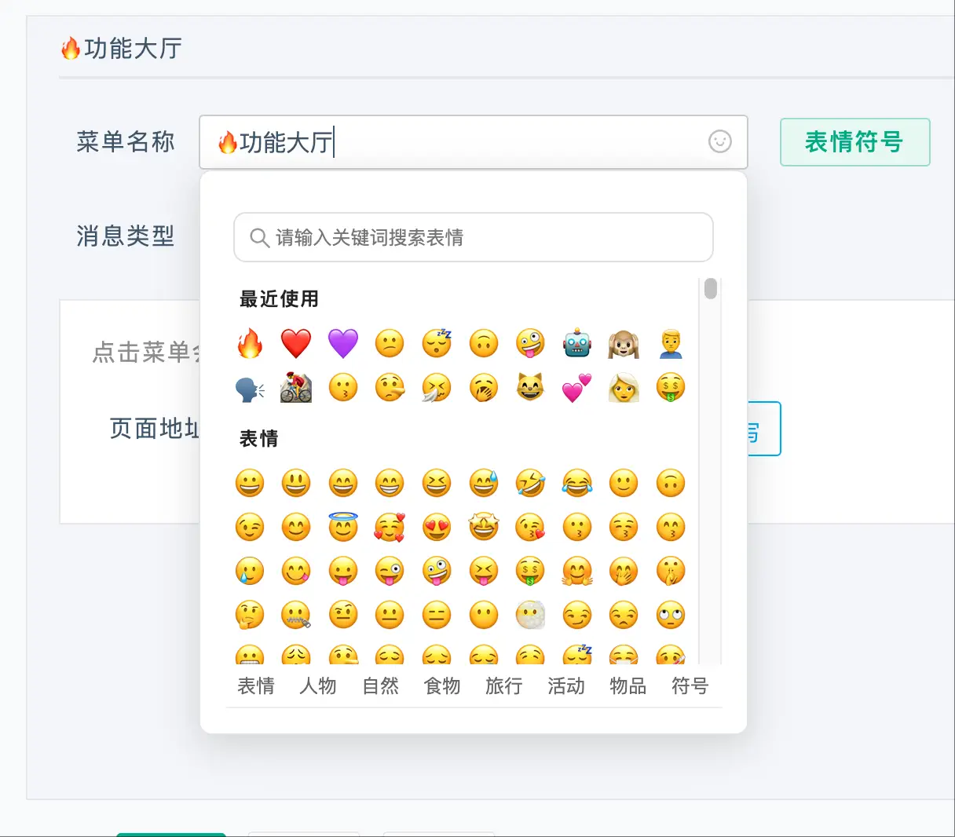Image resolution: width=955 pixels, height=837 pixels.
Task: Insert the smiling face with halo emoji
Action: (342, 528)
